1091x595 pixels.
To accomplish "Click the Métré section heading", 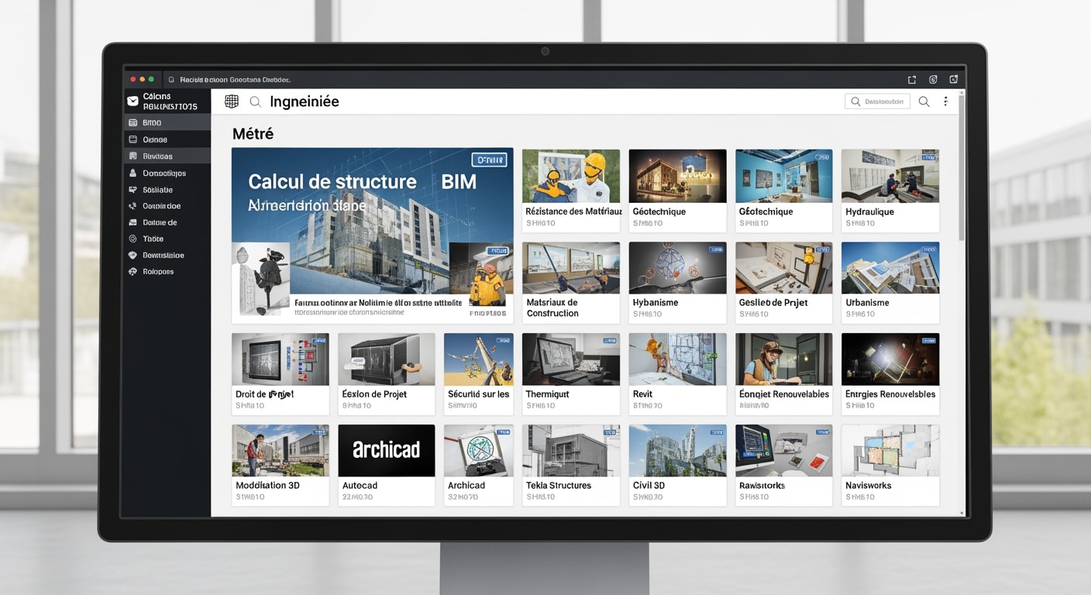I will pos(253,133).
